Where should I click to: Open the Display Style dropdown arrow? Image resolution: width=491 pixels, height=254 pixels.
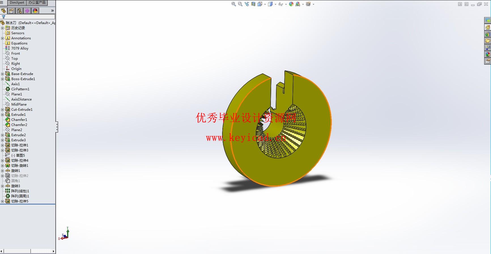click(x=275, y=4)
